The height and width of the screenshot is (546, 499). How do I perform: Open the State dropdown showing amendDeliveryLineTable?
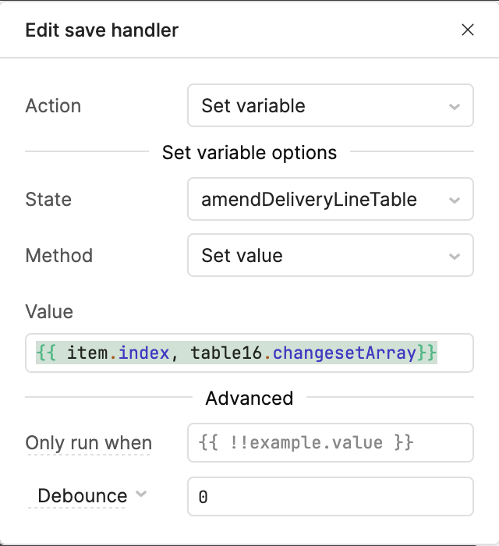[320, 200]
